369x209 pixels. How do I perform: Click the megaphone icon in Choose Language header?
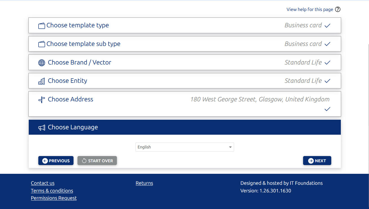tap(42, 128)
